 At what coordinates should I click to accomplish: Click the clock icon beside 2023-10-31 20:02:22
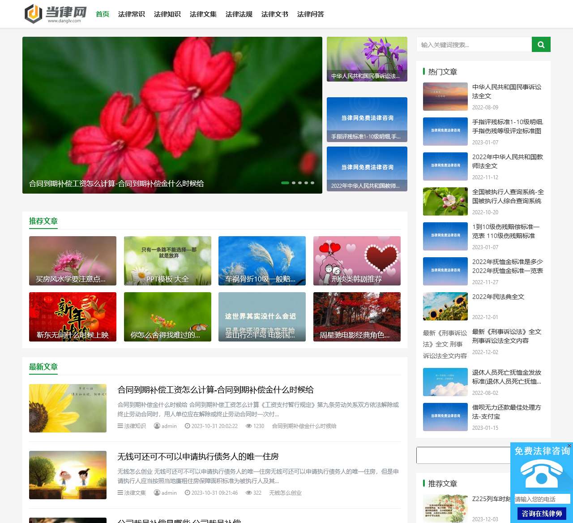187,426
